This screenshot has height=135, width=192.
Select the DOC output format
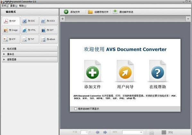pyautogui.click(x=30, y=21)
